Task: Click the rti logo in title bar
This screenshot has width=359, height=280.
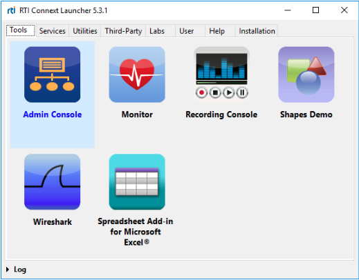Action: coord(11,10)
